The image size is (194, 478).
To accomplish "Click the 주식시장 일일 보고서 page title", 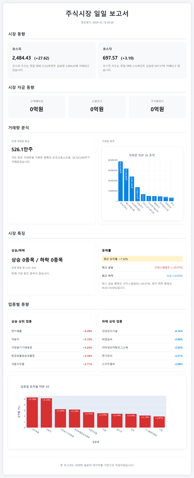I will click(x=97, y=14).
